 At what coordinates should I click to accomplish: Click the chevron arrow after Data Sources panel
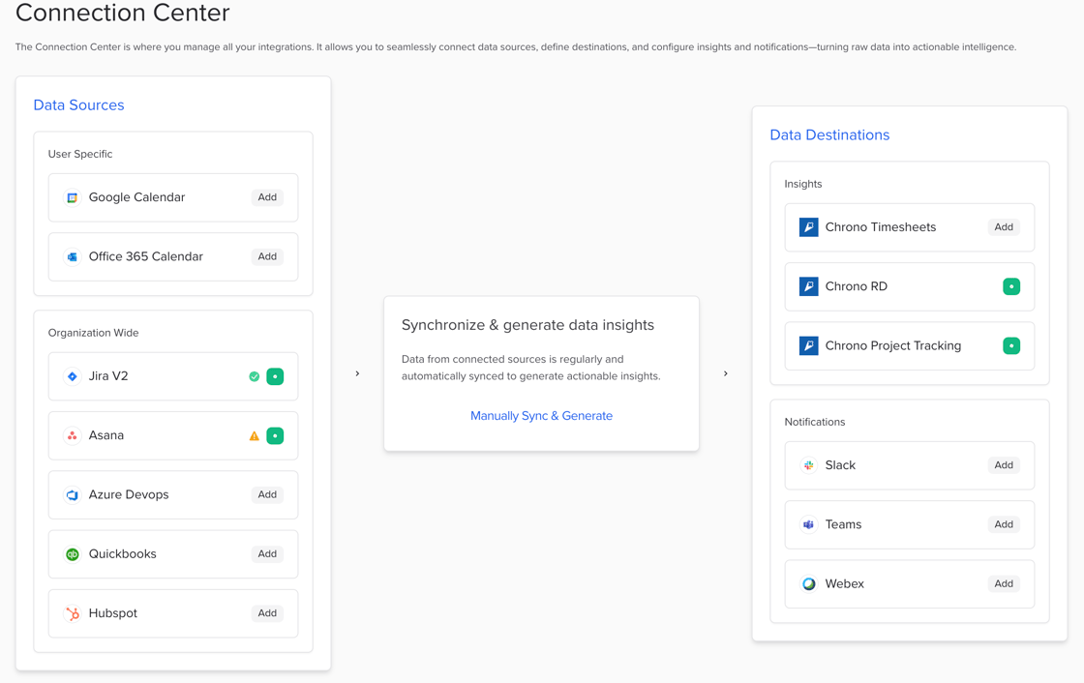[x=357, y=374]
